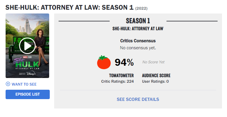The image size is (227, 117).
Task: Open the EPISODE LIST button
Action: [28, 94]
